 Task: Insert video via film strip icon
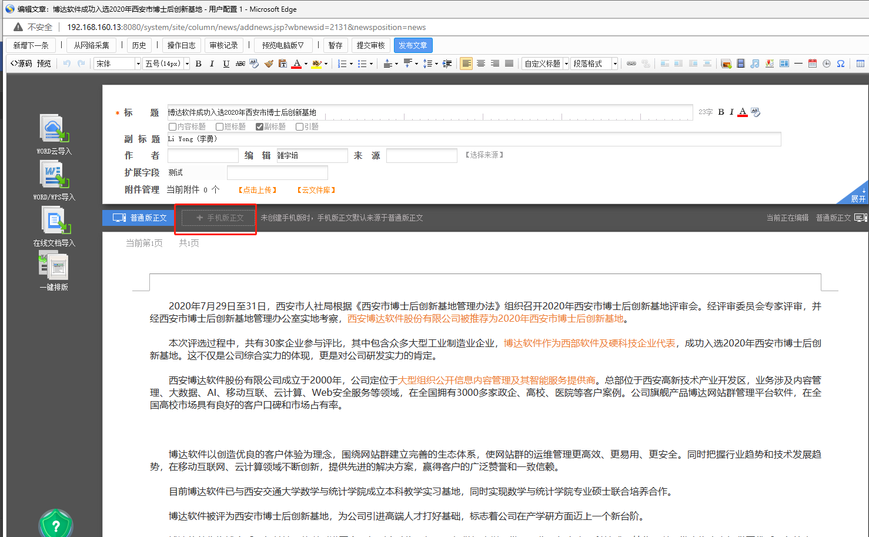[741, 64]
